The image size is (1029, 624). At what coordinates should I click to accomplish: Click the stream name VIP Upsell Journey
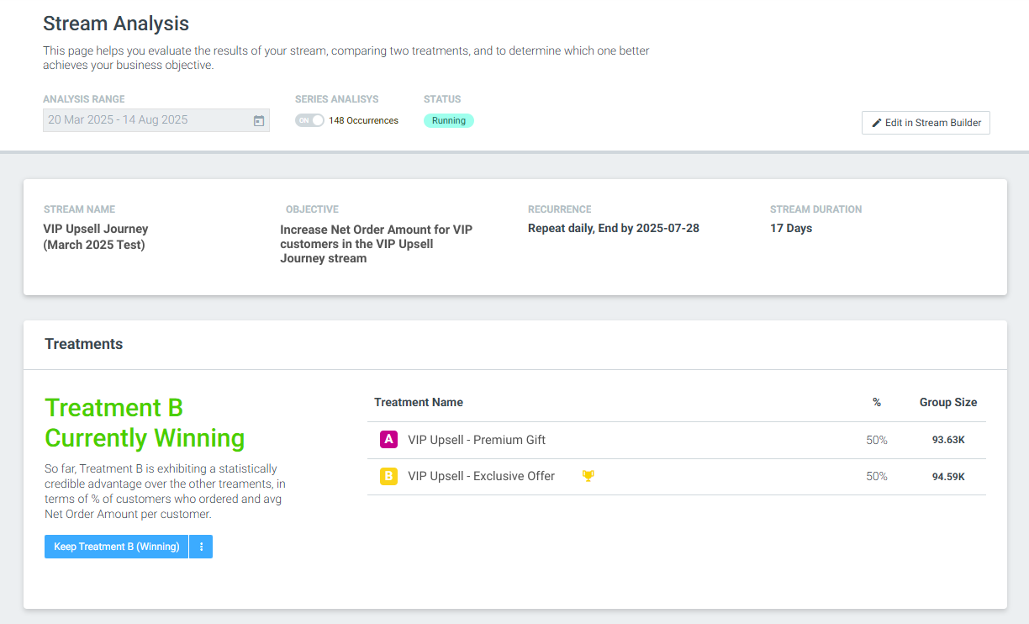pos(96,236)
